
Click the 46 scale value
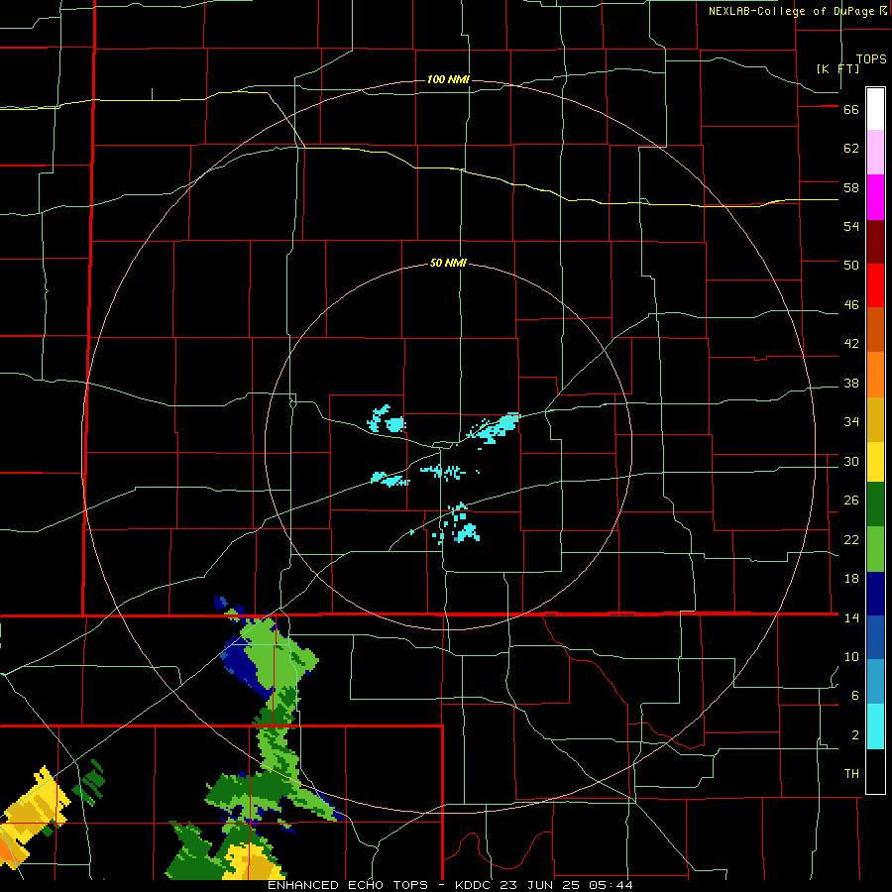851,305
